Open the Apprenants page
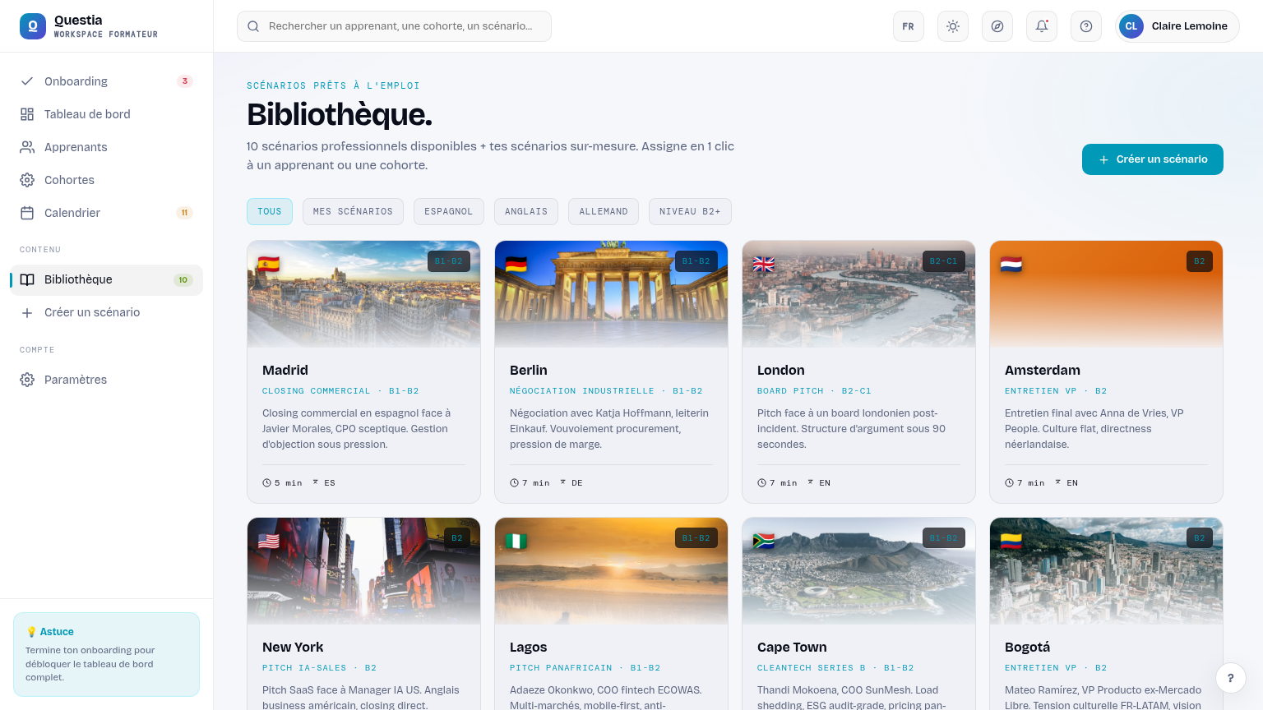Screen dimensions: 1263x710 pos(106,147)
